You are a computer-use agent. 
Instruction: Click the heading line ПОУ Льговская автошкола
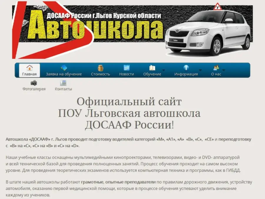click(129, 113)
